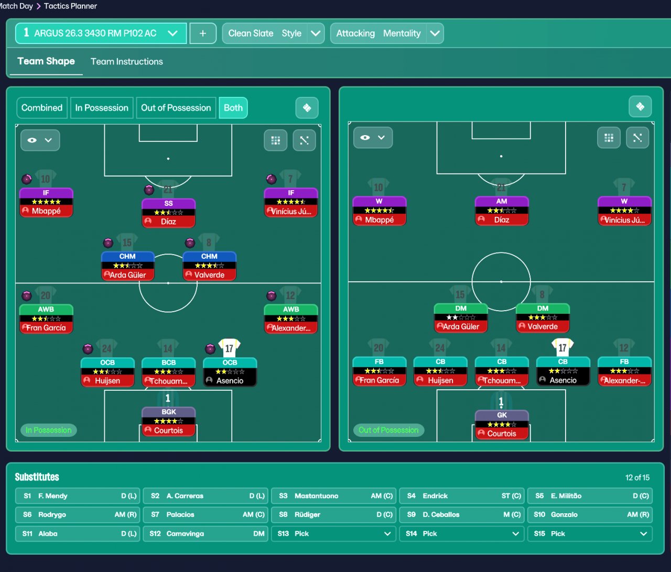
Task: Select Asencio's CB role card on the Out of Possession pitch
Action: [563, 371]
